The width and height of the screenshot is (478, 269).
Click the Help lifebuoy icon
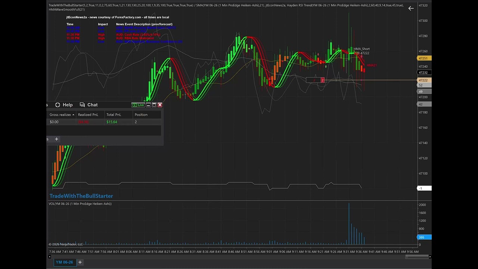pos(58,105)
